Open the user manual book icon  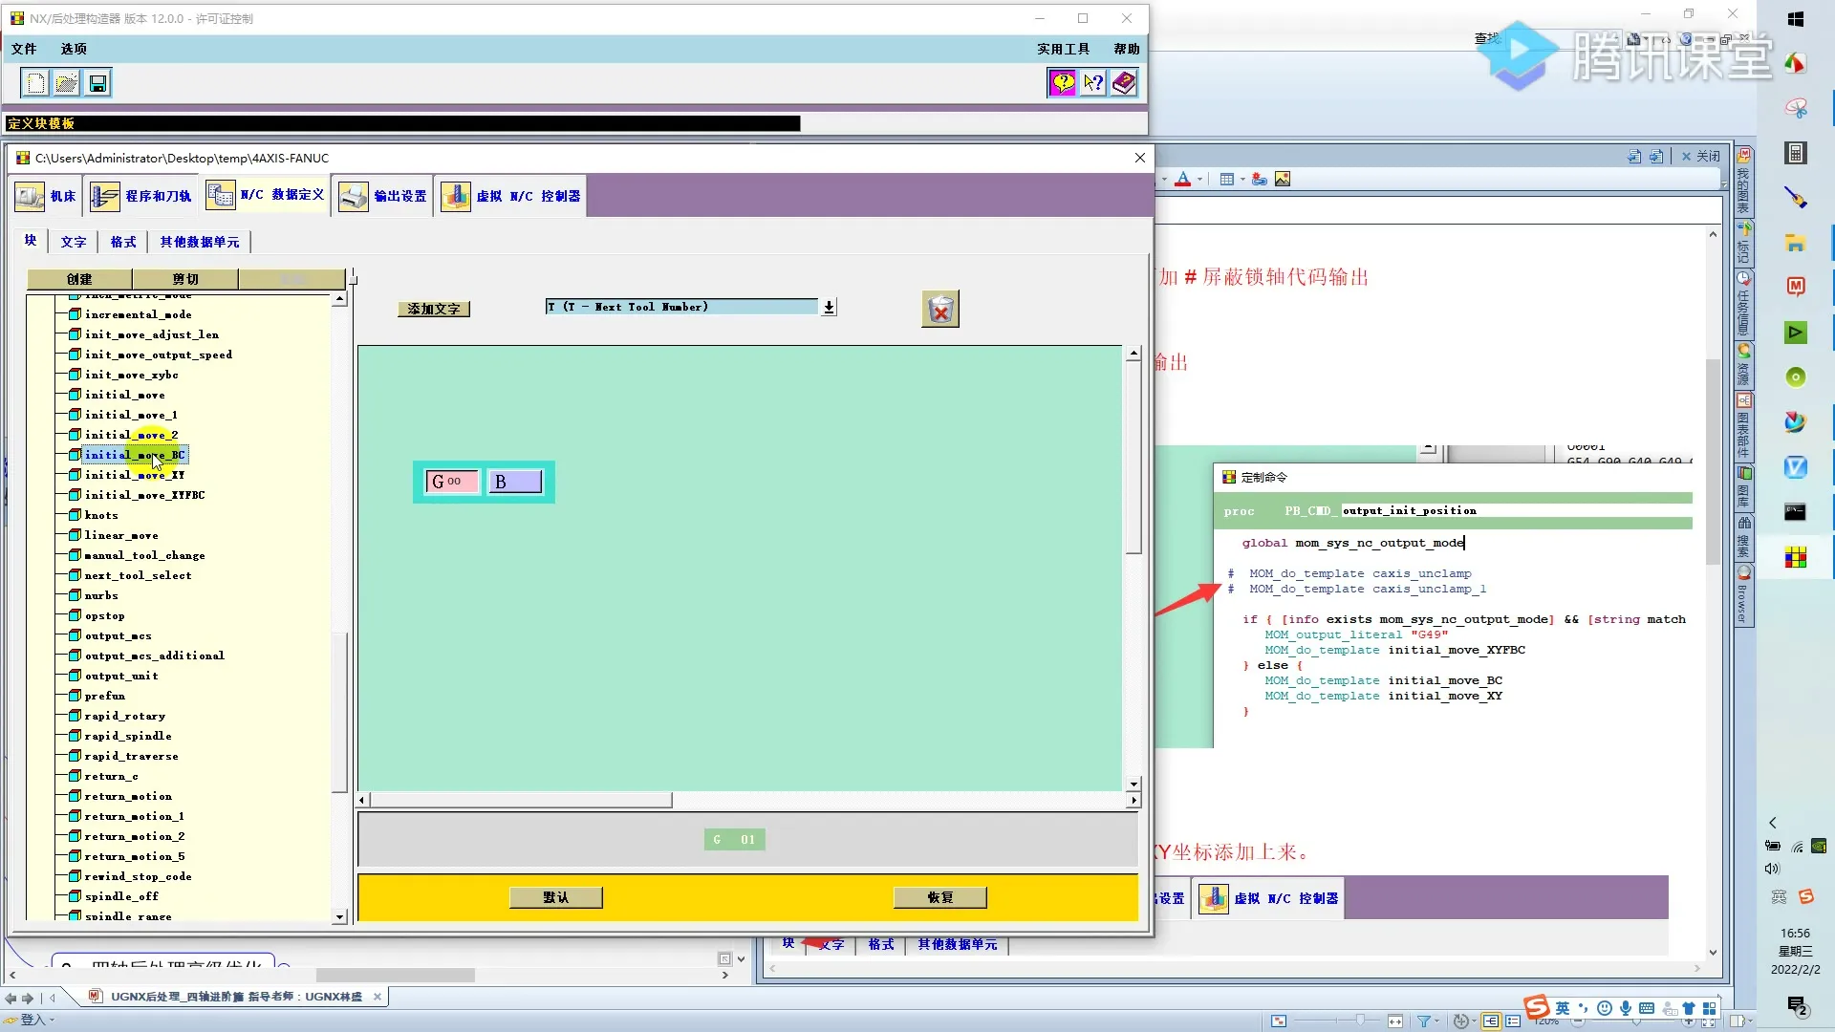click(x=1124, y=83)
